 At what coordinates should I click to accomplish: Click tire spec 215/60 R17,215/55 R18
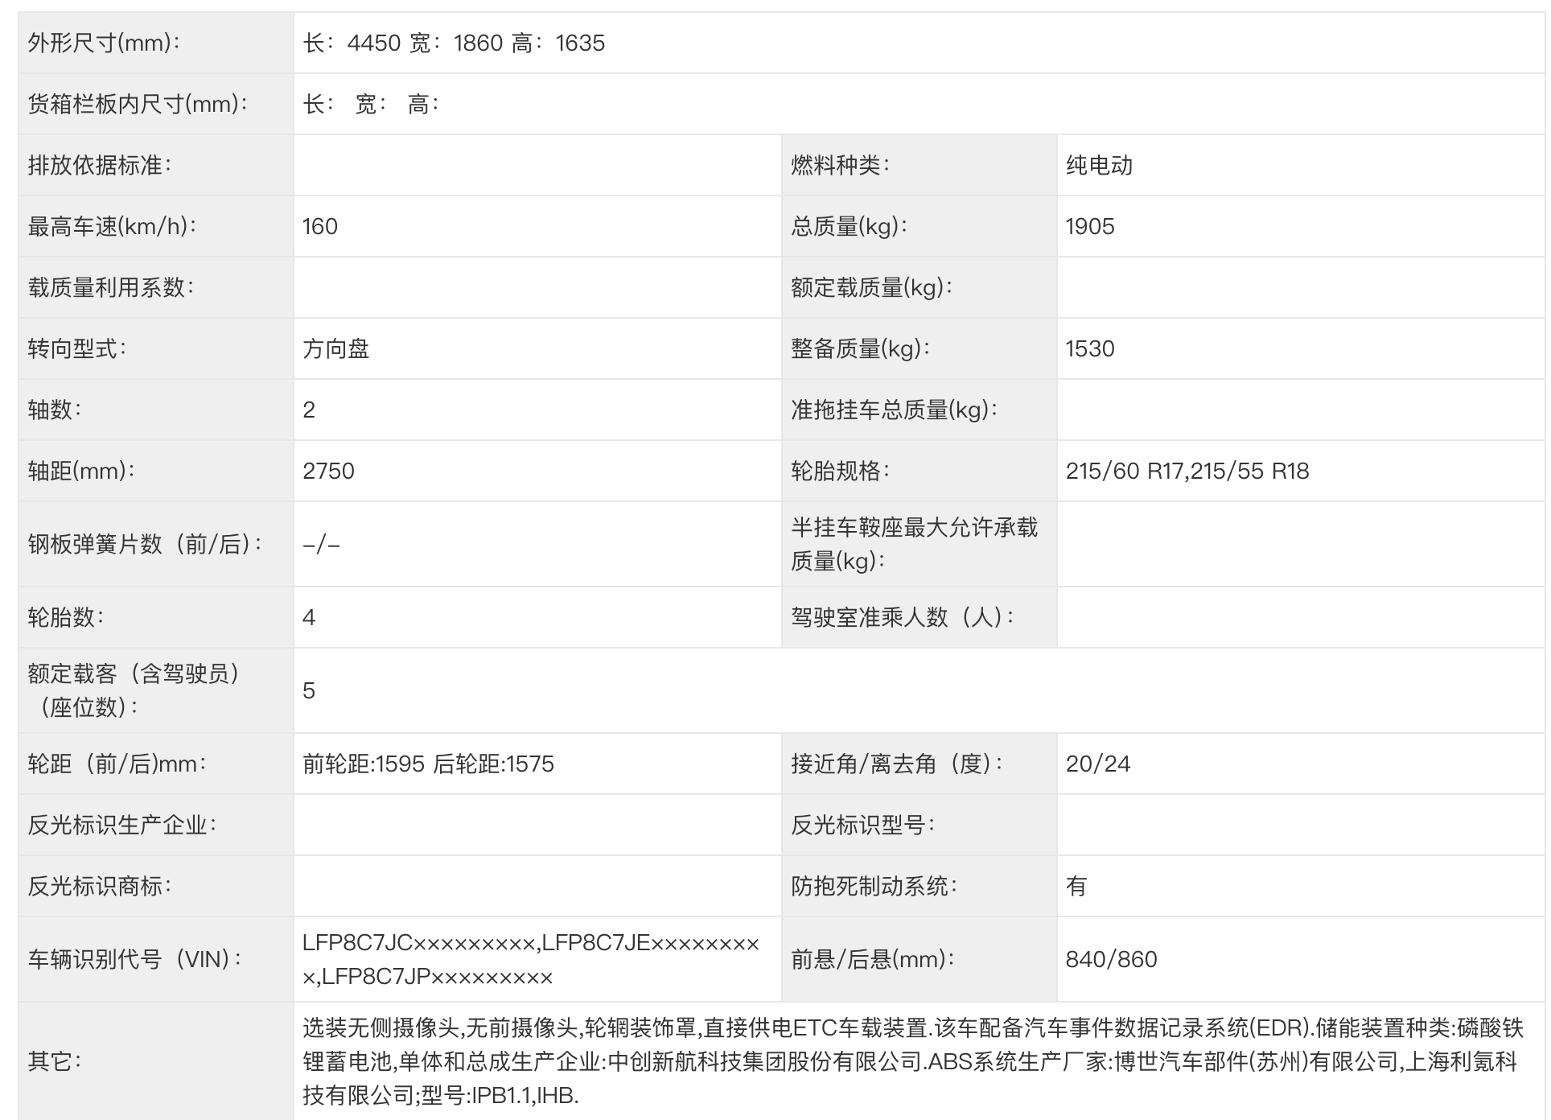tap(1187, 471)
